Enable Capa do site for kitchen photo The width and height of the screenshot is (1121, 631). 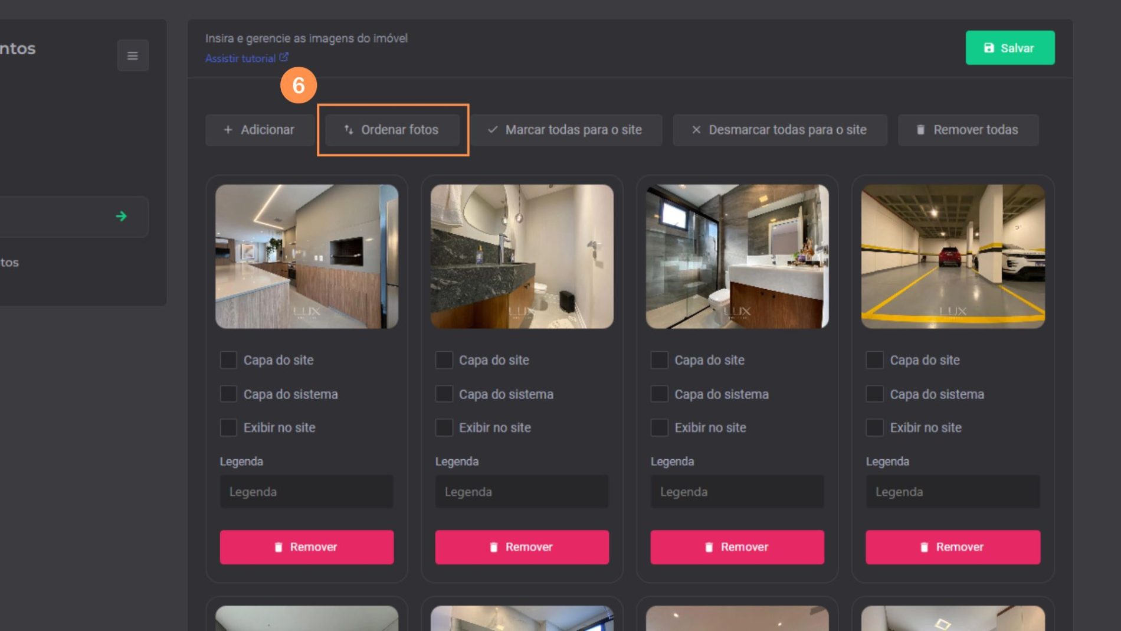[228, 360]
